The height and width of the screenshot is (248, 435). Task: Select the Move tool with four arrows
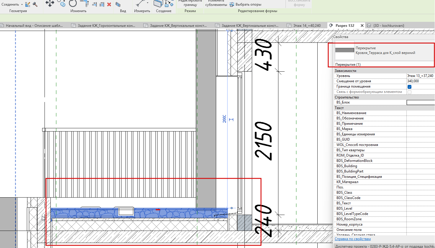(x=50, y=3)
